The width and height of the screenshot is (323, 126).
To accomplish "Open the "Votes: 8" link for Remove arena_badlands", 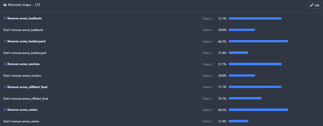I will point(208,19).
